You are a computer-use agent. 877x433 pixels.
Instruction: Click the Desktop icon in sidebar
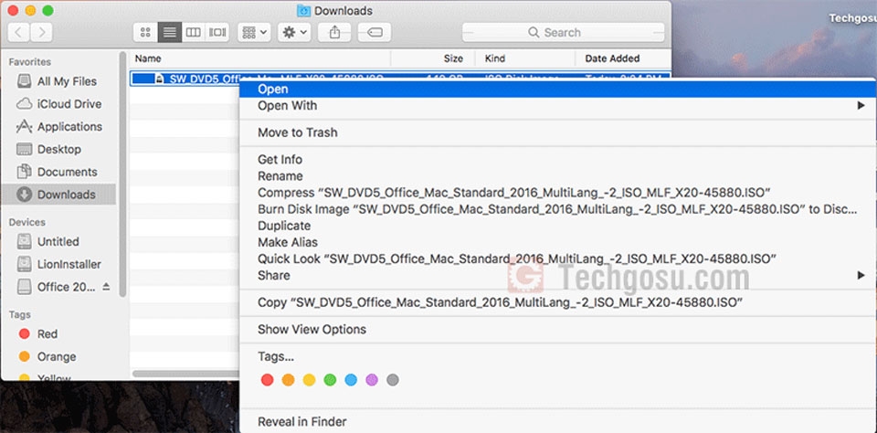pos(24,150)
